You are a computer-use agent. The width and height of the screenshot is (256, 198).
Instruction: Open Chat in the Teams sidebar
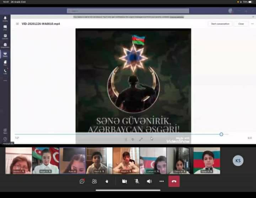(x=5, y=27)
